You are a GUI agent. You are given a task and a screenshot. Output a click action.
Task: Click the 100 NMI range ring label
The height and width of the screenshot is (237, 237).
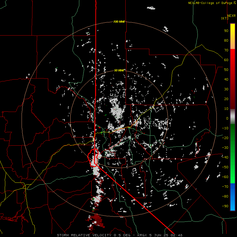tap(119, 22)
